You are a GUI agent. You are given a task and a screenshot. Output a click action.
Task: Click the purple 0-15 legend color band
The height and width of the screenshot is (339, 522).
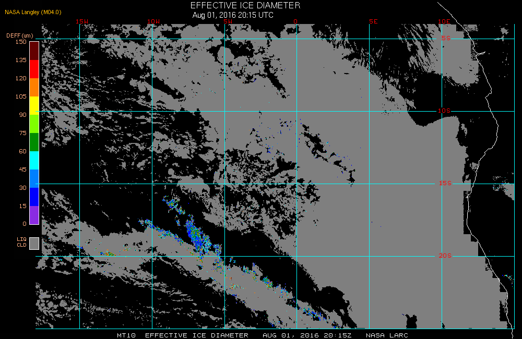[34, 215]
